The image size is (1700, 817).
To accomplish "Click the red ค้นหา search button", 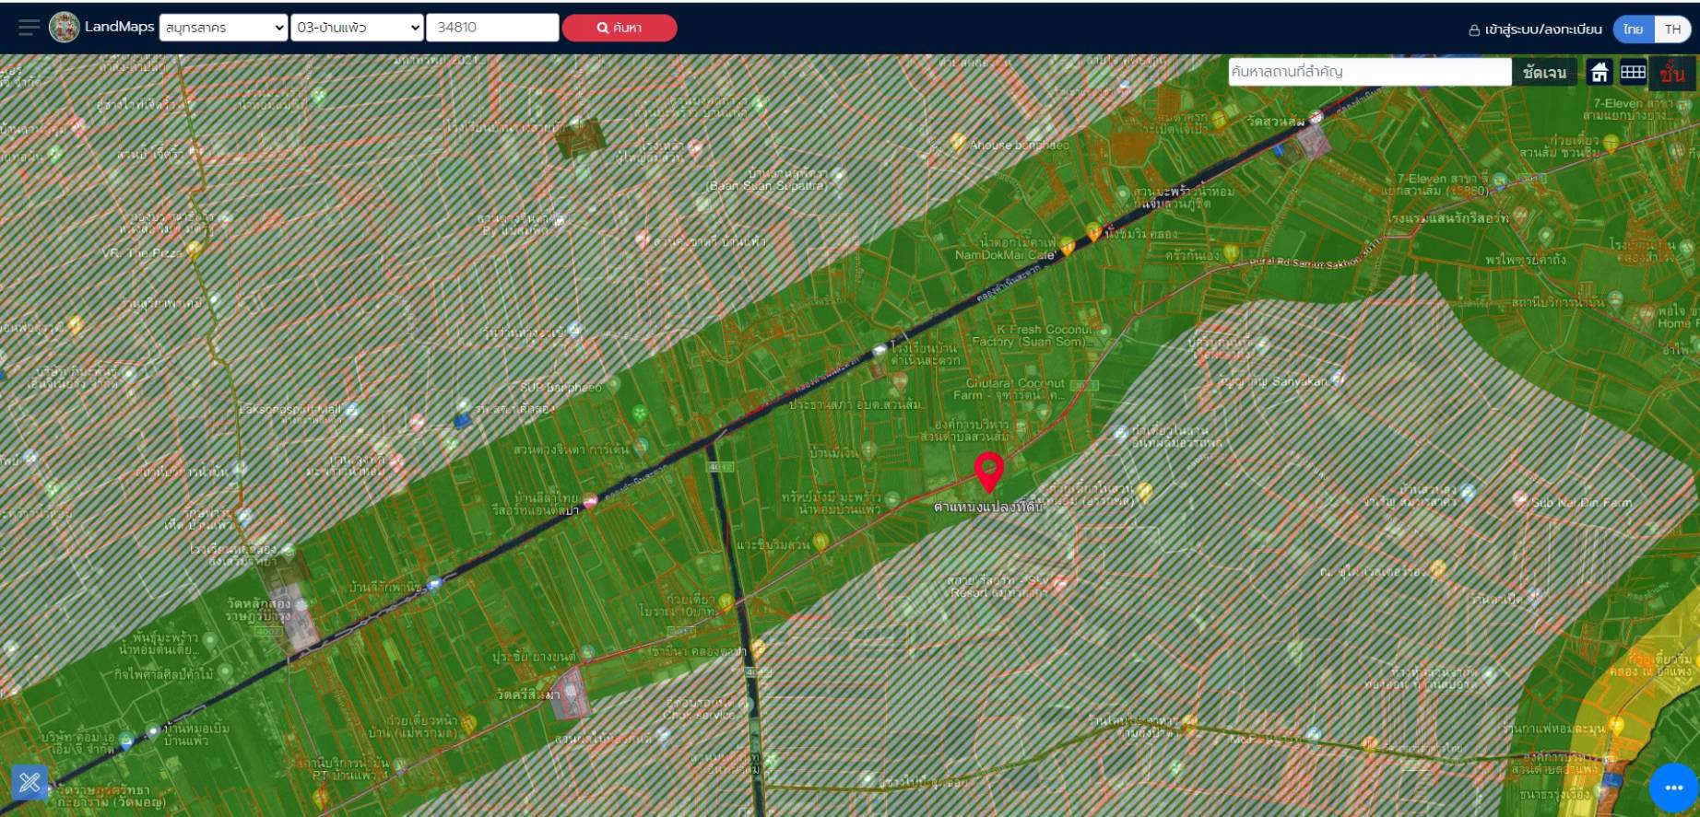I will click(620, 28).
